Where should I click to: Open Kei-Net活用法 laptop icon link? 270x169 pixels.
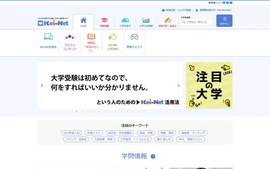click(x=48, y=41)
